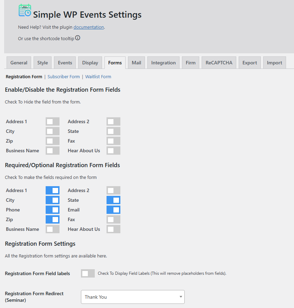Click the Simple WP Events calendar logo

pos(25,10)
